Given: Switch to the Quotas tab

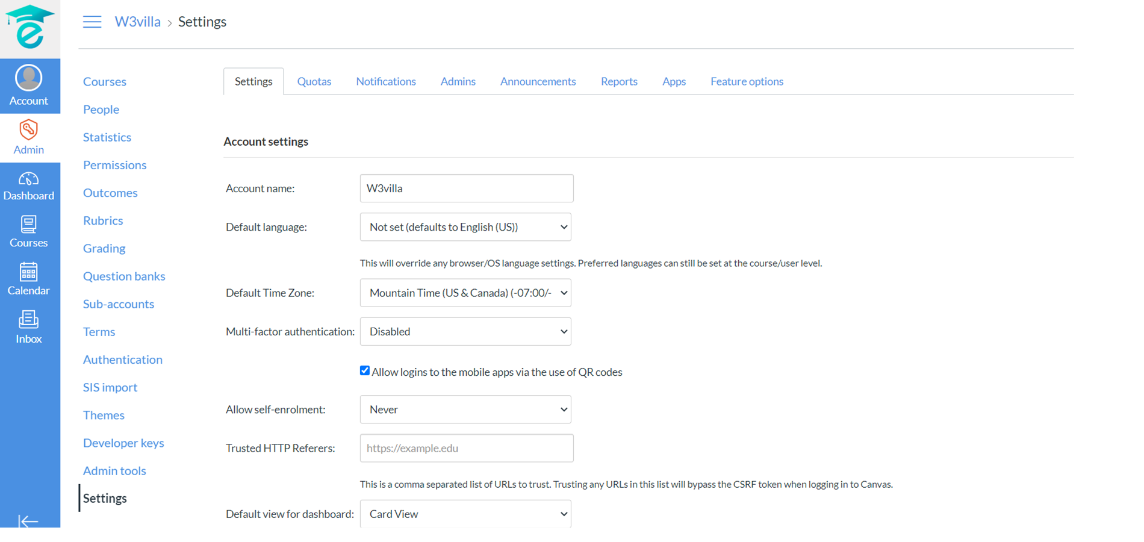Looking at the screenshot, I should tap(314, 81).
